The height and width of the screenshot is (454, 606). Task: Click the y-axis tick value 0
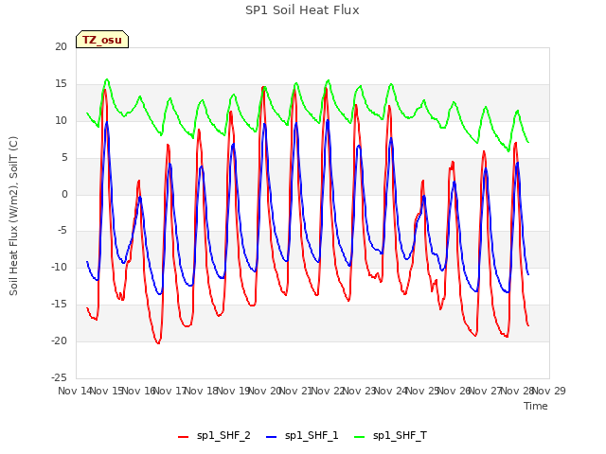[64, 194]
